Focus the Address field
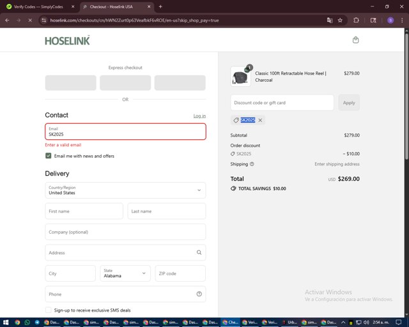 coord(125,252)
